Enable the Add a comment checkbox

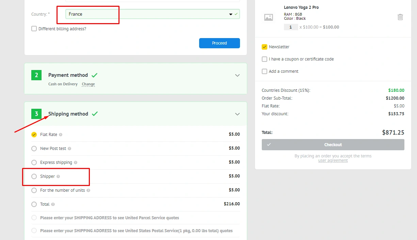[264, 71]
